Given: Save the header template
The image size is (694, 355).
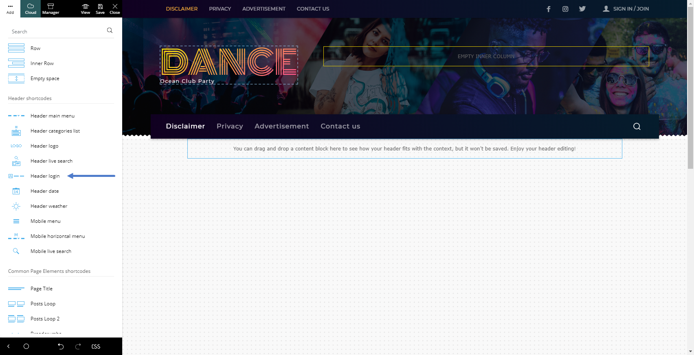Looking at the screenshot, I should 100,9.
